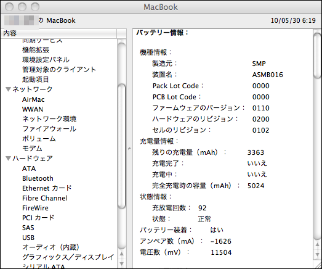This screenshot has height=269, width=322.
Task: Click the amperage value -1626
Action: 221,241
